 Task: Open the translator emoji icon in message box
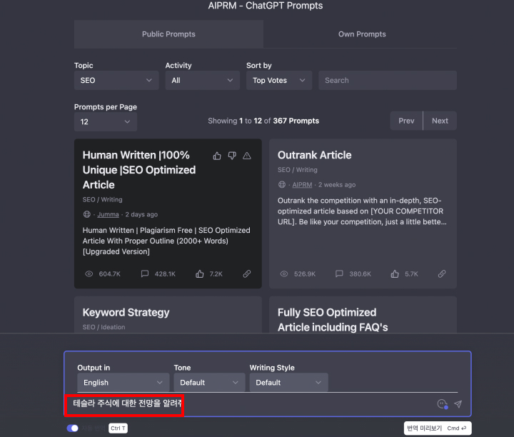point(443,404)
